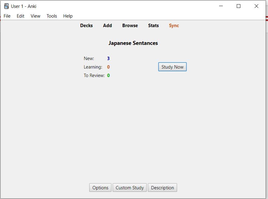Edit deck Description
Image resolution: width=268 pixels, height=199 pixels.
click(162, 187)
